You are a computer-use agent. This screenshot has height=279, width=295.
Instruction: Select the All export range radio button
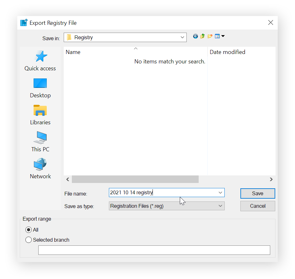pyautogui.click(x=29, y=230)
